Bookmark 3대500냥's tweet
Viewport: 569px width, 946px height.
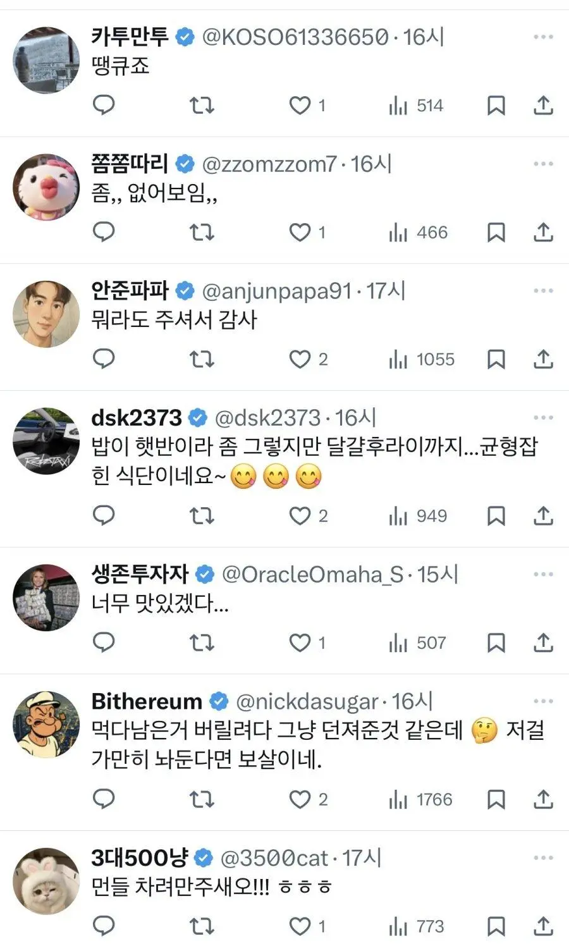click(x=496, y=926)
